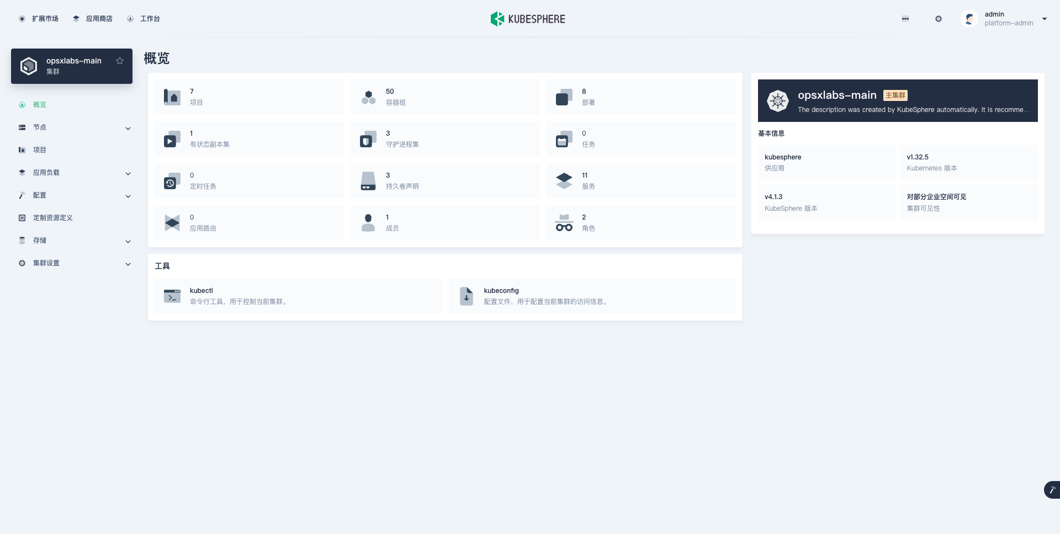The width and height of the screenshot is (1060, 534).
Task: Open the 守护进程集 card label
Action: click(x=402, y=145)
